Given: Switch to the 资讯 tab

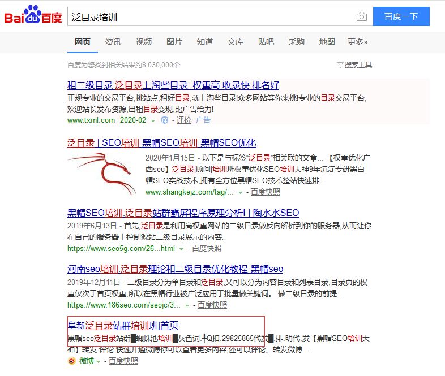Looking at the screenshot, I should 113,42.
